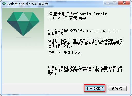Viewport: 132px width, 96px height.
Task: Click the 注意 note about the 30-day trial
Action: 85,71
